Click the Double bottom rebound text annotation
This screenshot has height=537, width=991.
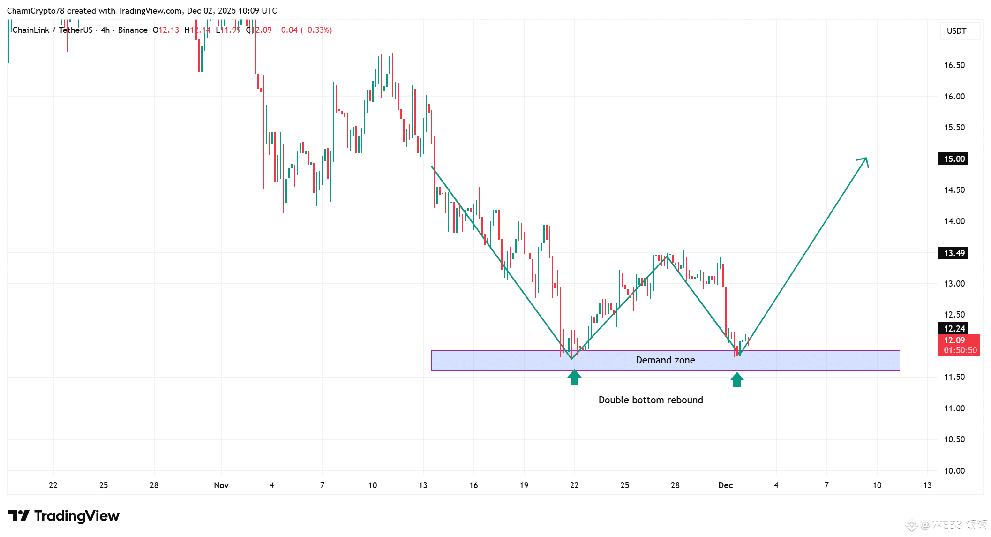[650, 400]
